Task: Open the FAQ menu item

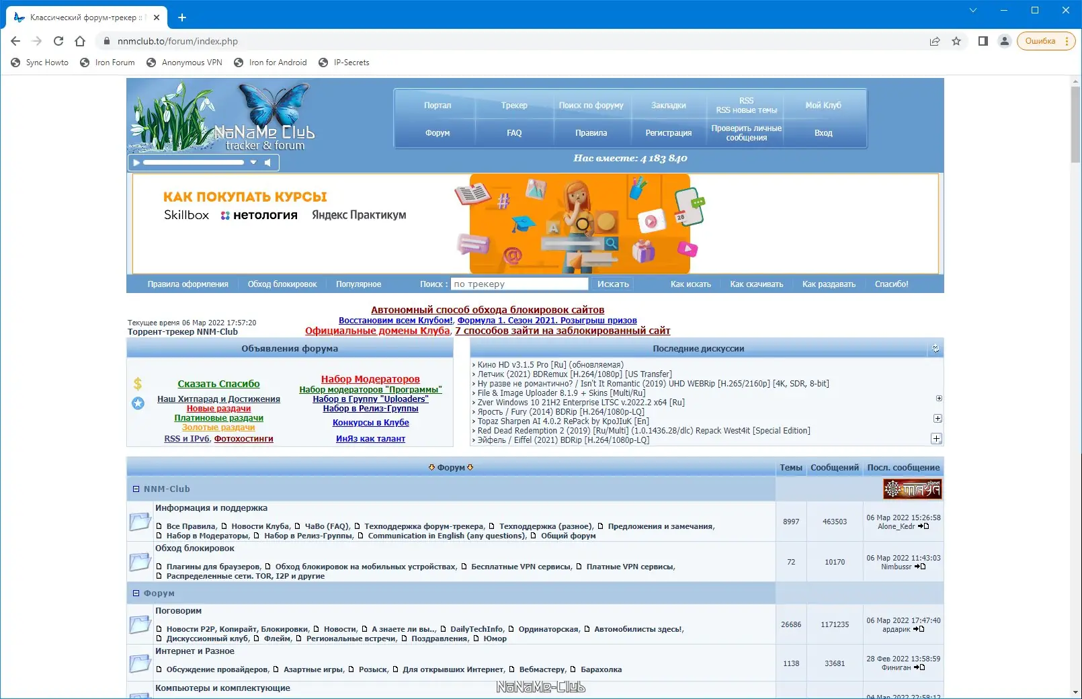Action: [514, 133]
